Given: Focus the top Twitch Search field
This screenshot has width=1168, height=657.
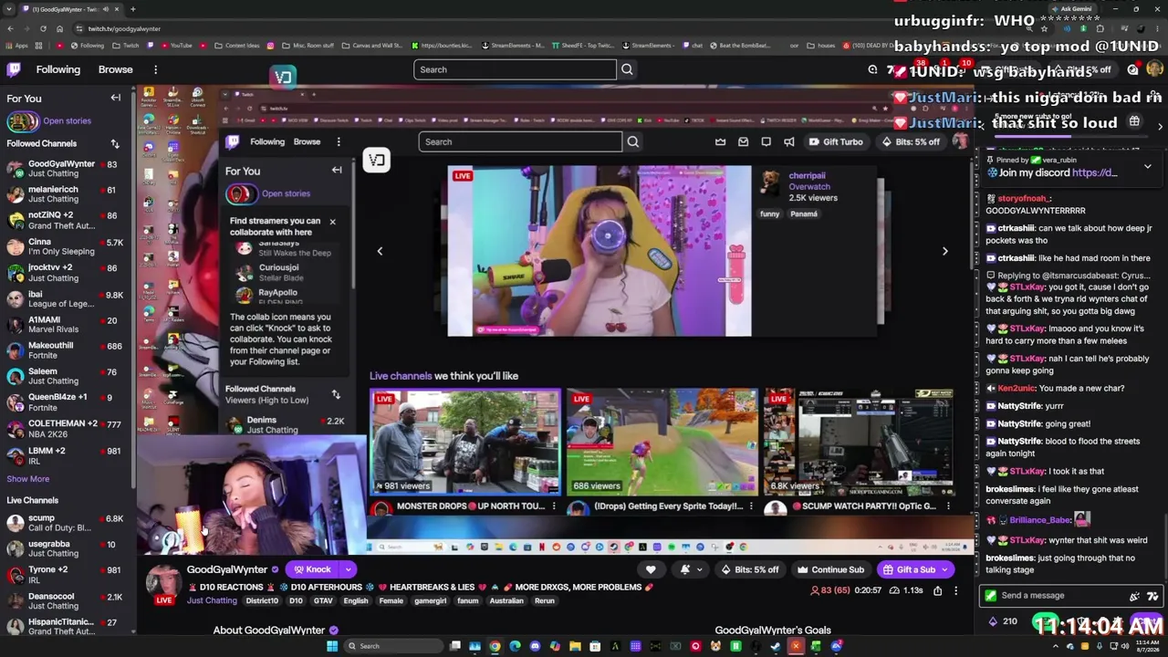Looking at the screenshot, I should (515, 69).
